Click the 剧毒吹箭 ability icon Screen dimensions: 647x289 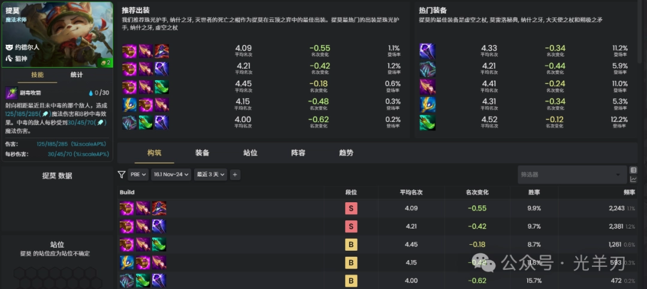point(11,93)
